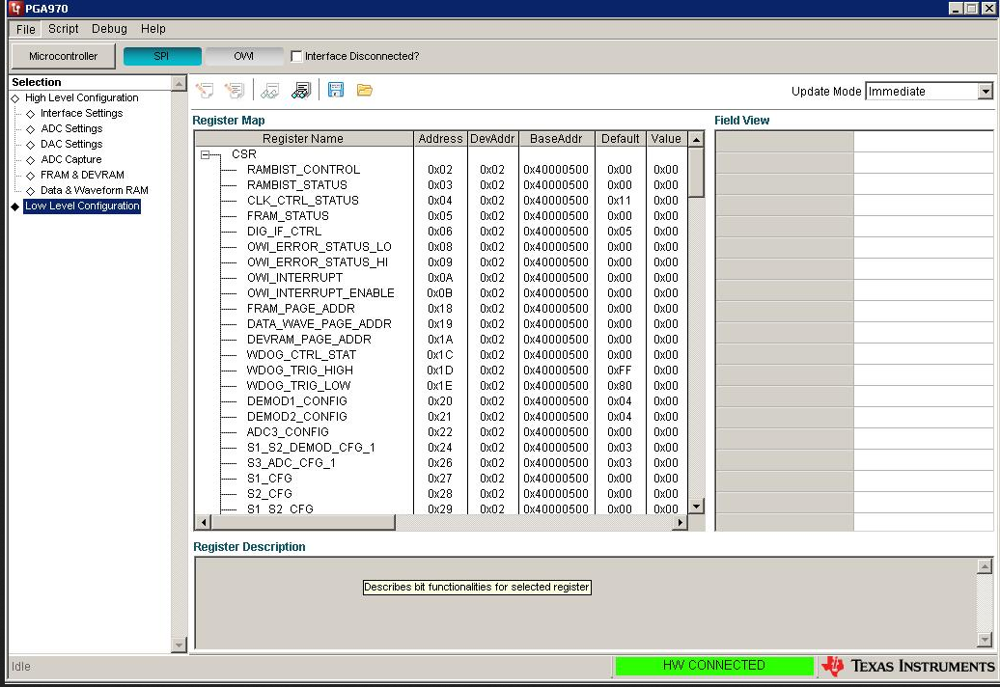This screenshot has height=687, width=1000.
Task: Select High Level Configuration in the tree
Action: pyautogui.click(x=82, y=97)
